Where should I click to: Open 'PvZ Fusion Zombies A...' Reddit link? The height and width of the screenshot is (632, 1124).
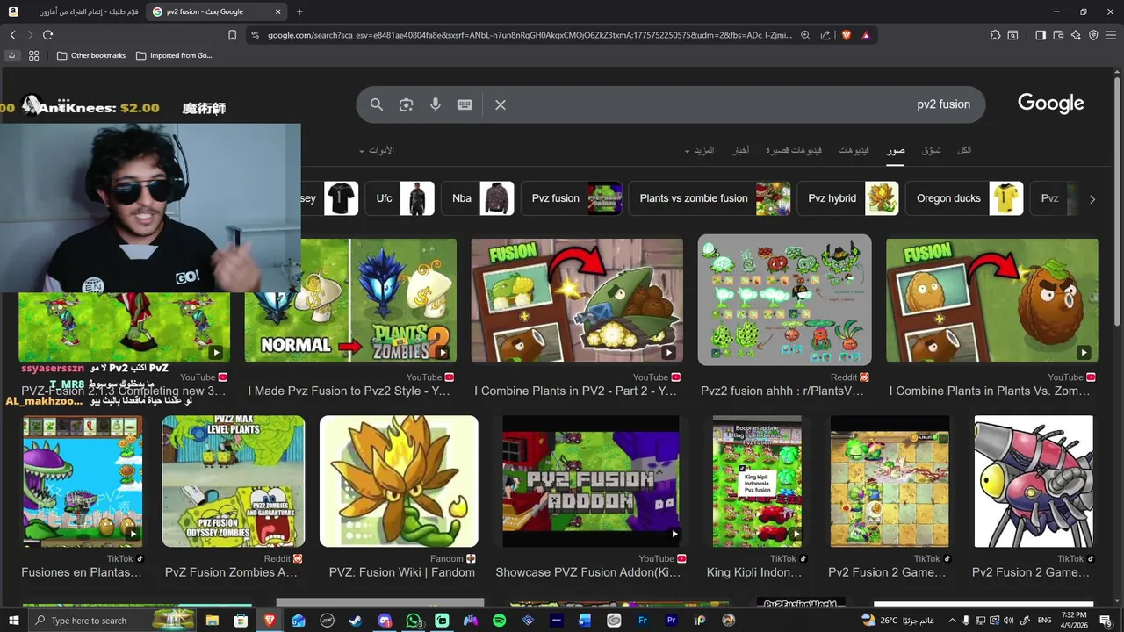tap(231, 572)
